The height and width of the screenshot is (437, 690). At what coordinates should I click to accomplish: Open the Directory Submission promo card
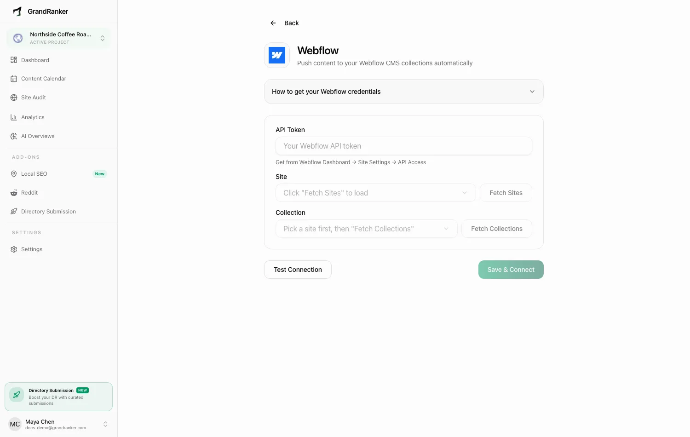pos(58,397)
